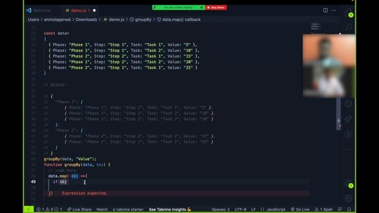Open See Tabnine Insights link
The height and width of the screenshot is (213, 379).
tap(170, 209)
